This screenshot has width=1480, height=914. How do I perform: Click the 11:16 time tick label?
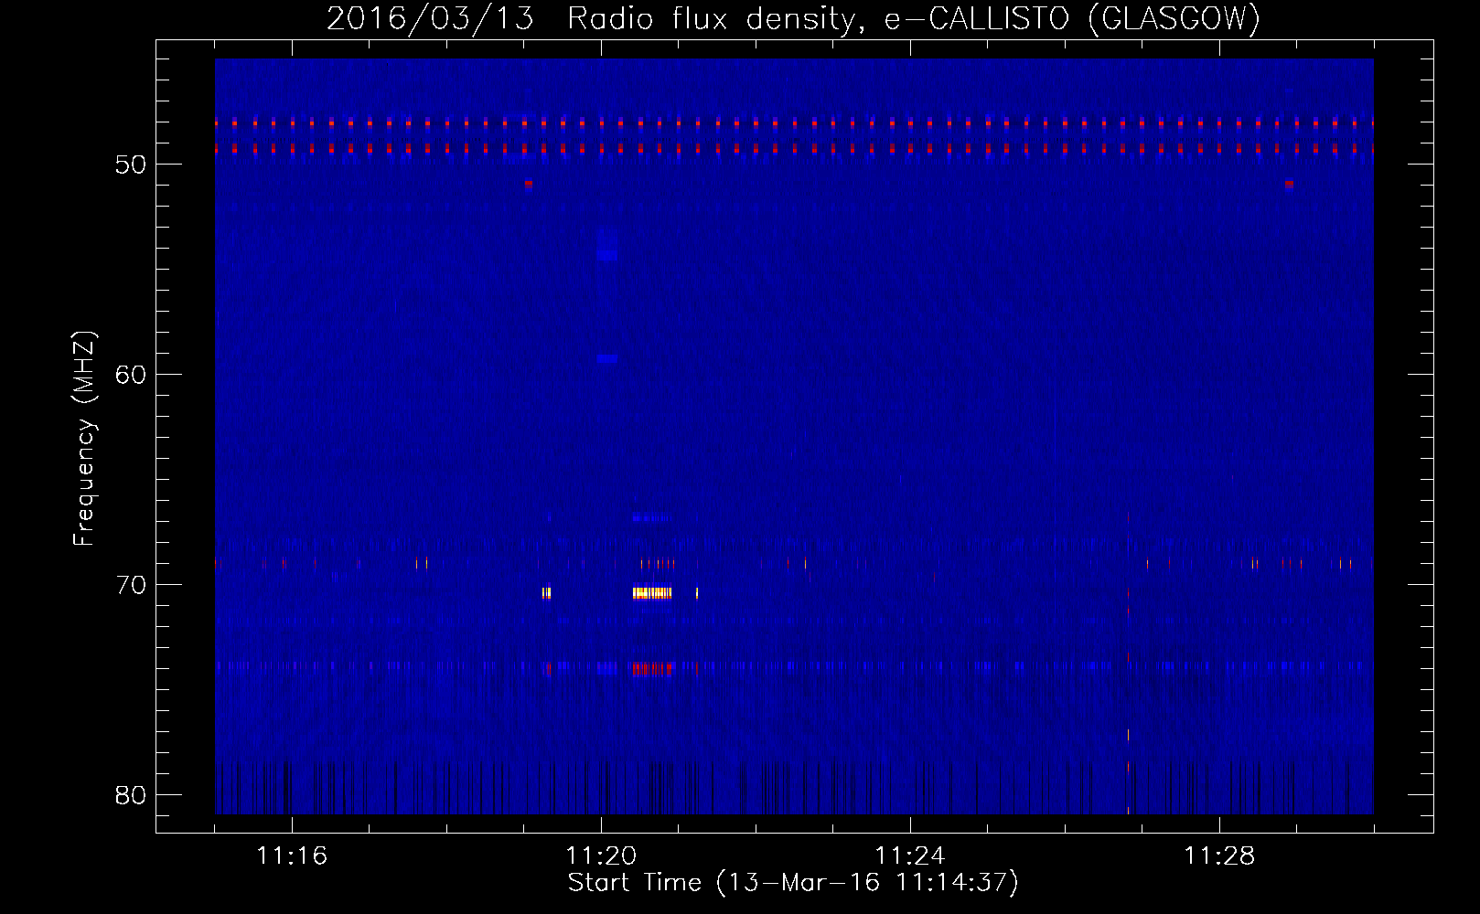point(292,856)
